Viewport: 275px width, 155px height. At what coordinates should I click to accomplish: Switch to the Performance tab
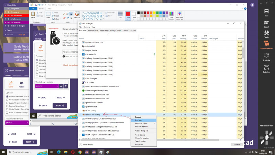tap(93, 31)
